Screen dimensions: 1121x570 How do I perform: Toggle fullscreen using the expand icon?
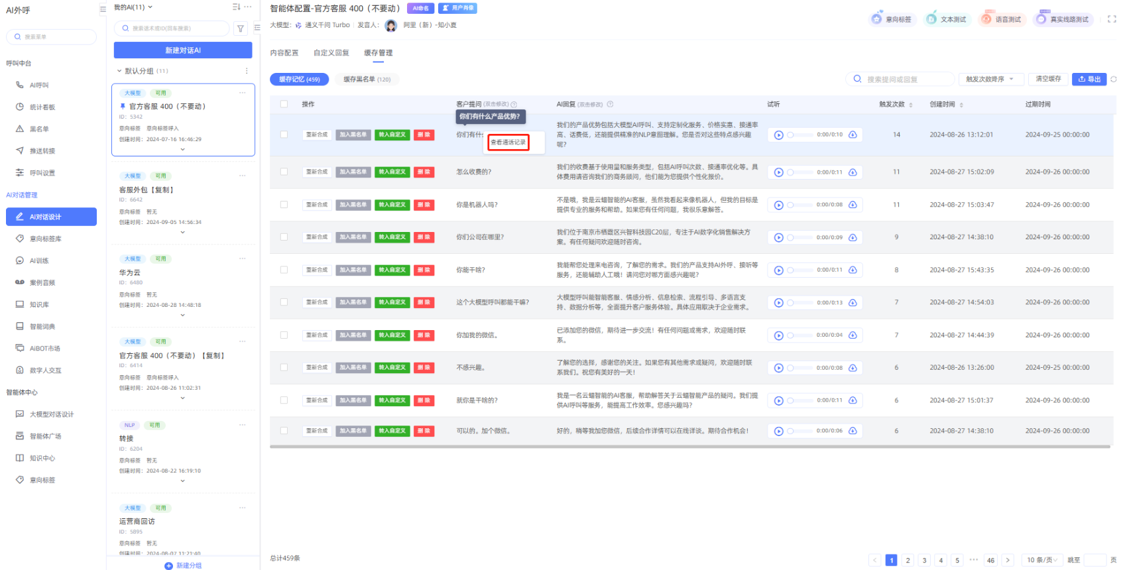[1112, 19]
